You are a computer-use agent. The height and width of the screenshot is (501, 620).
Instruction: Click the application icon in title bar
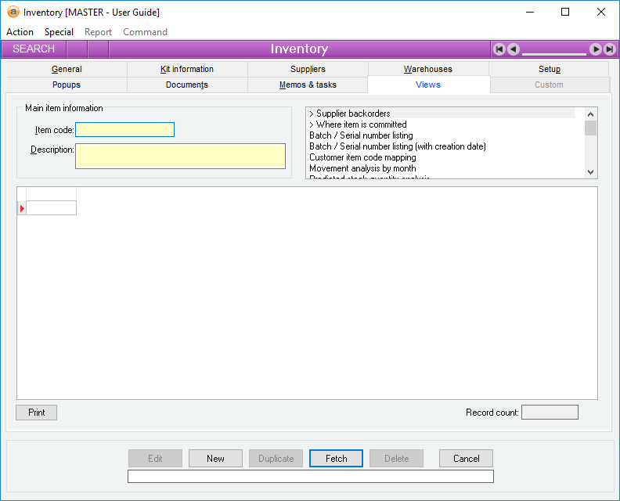coord(13,13)
